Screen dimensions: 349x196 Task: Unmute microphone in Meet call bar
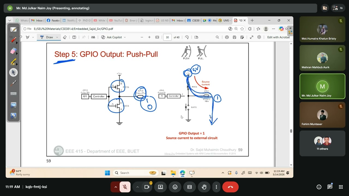click(125, 187)
